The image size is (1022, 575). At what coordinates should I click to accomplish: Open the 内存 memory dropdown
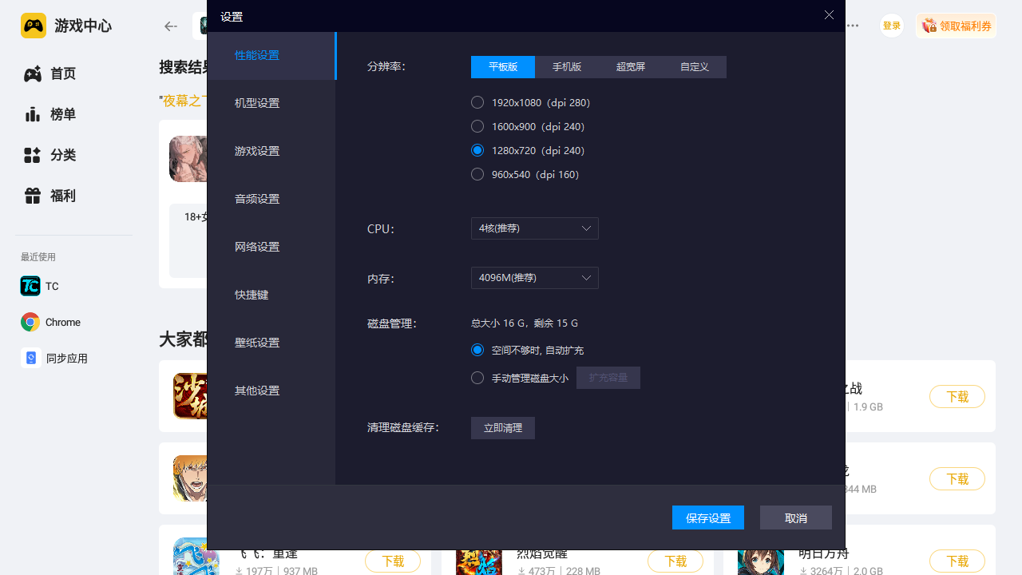click(534, 278)
